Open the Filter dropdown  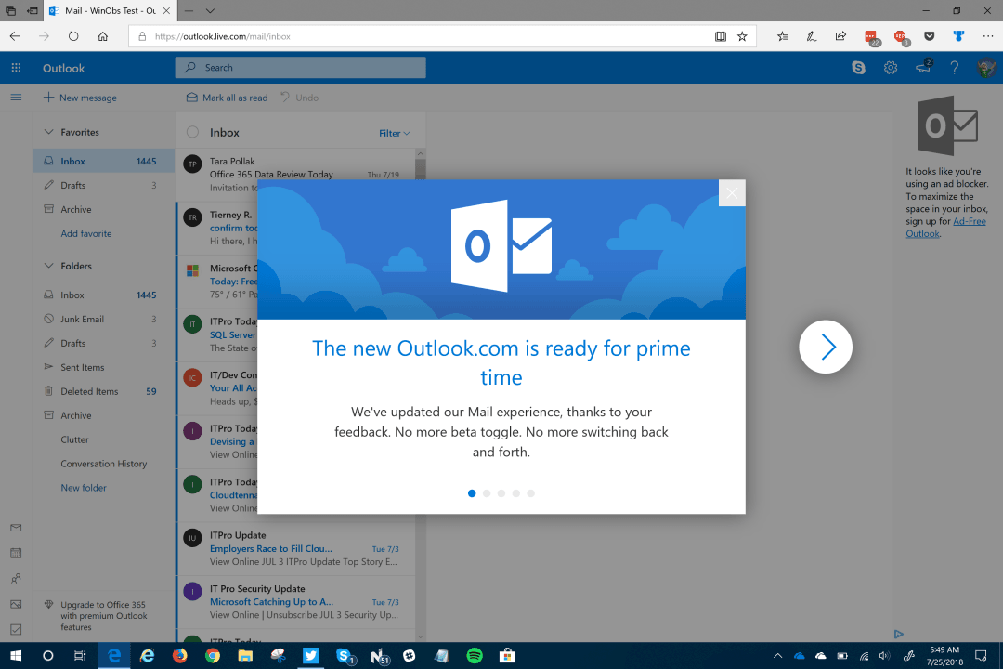point(394,133)
